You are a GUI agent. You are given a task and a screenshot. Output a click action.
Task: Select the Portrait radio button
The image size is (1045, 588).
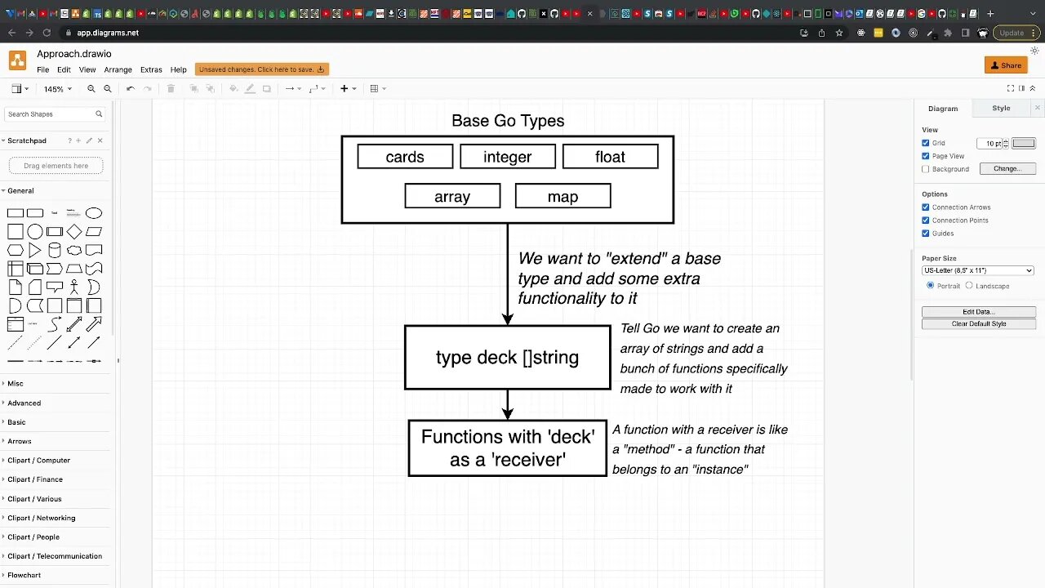(x=931, y=286)
